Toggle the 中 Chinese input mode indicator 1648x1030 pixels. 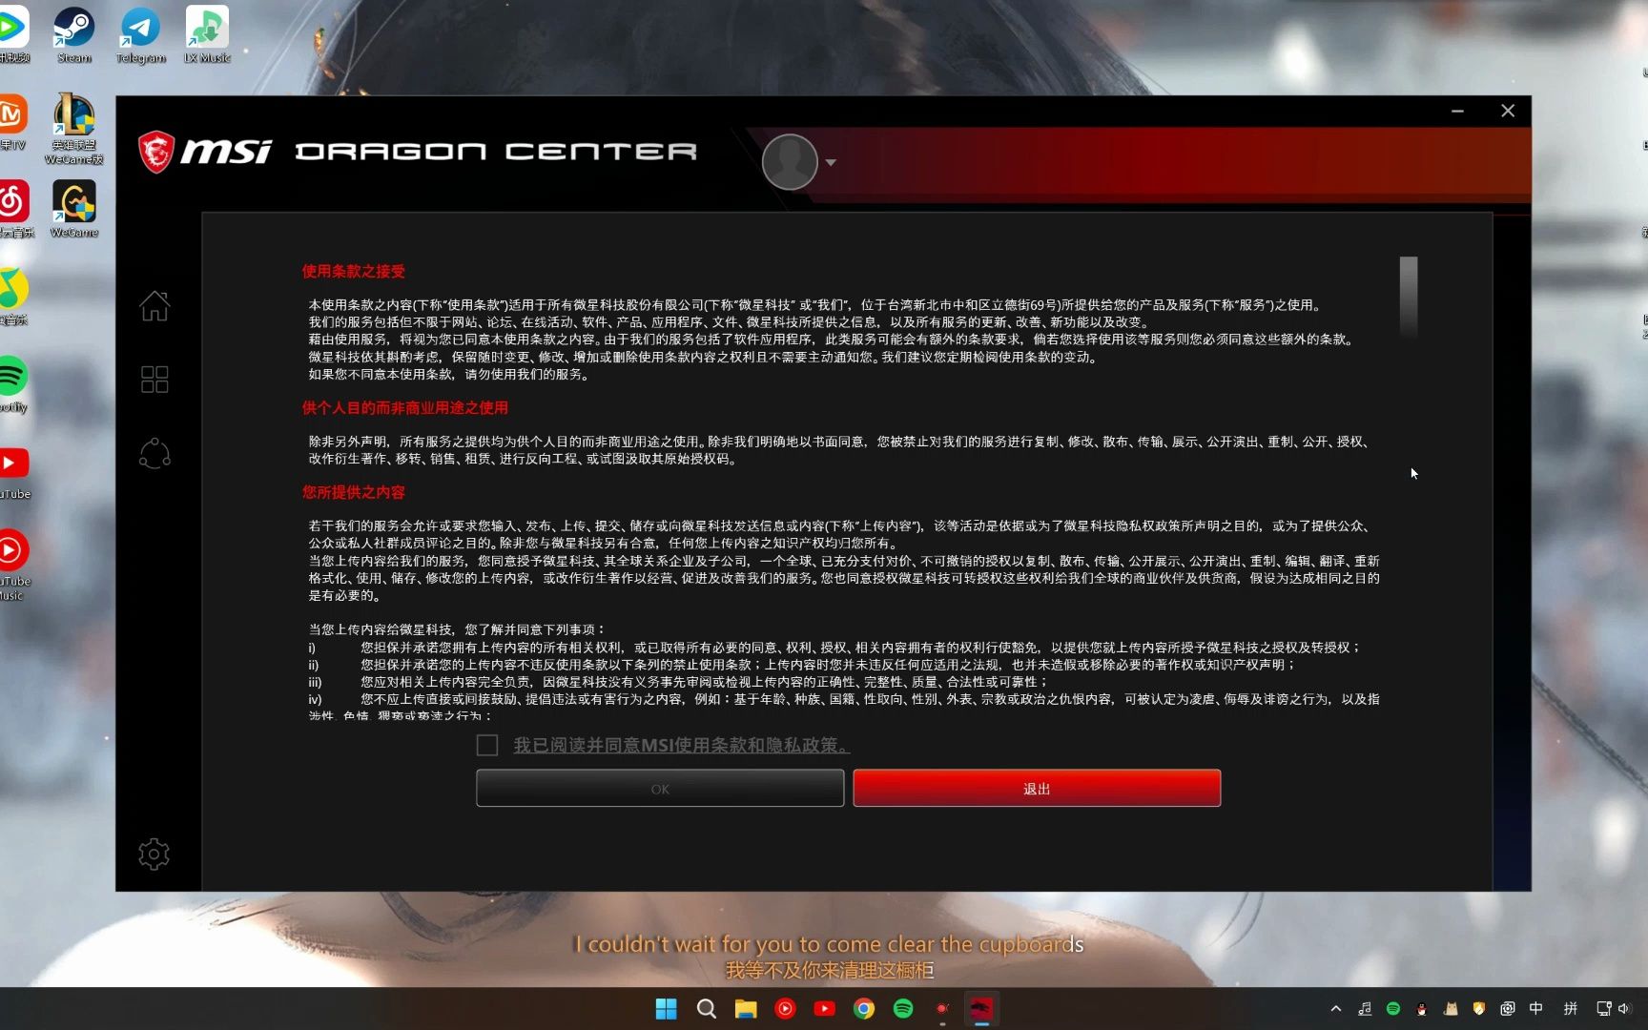coord(1536,1009)
